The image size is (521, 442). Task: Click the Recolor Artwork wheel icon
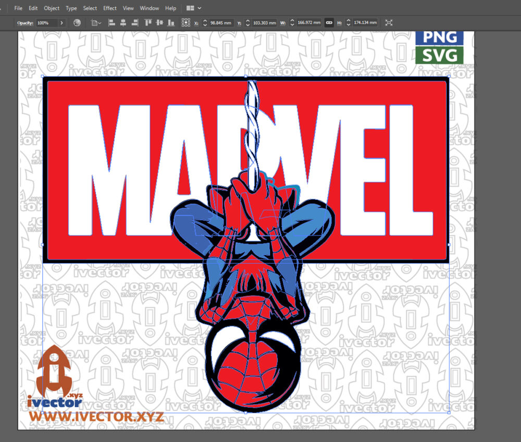tap(77, 22)
